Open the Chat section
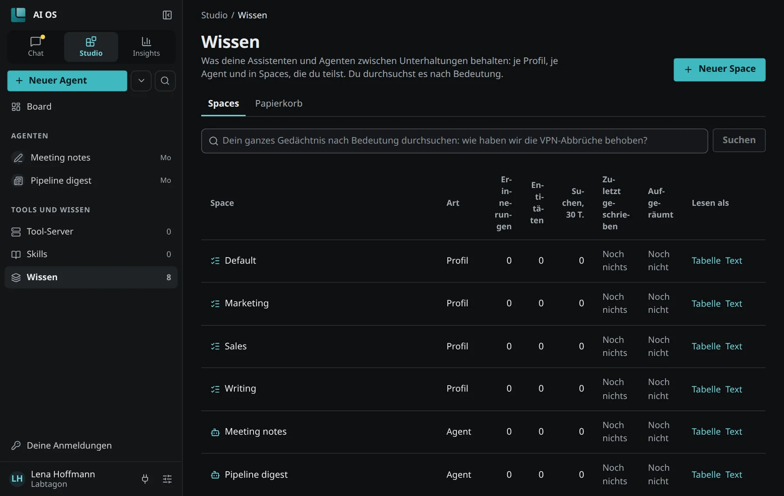The image size is (784, 496). tap(36, 47)
